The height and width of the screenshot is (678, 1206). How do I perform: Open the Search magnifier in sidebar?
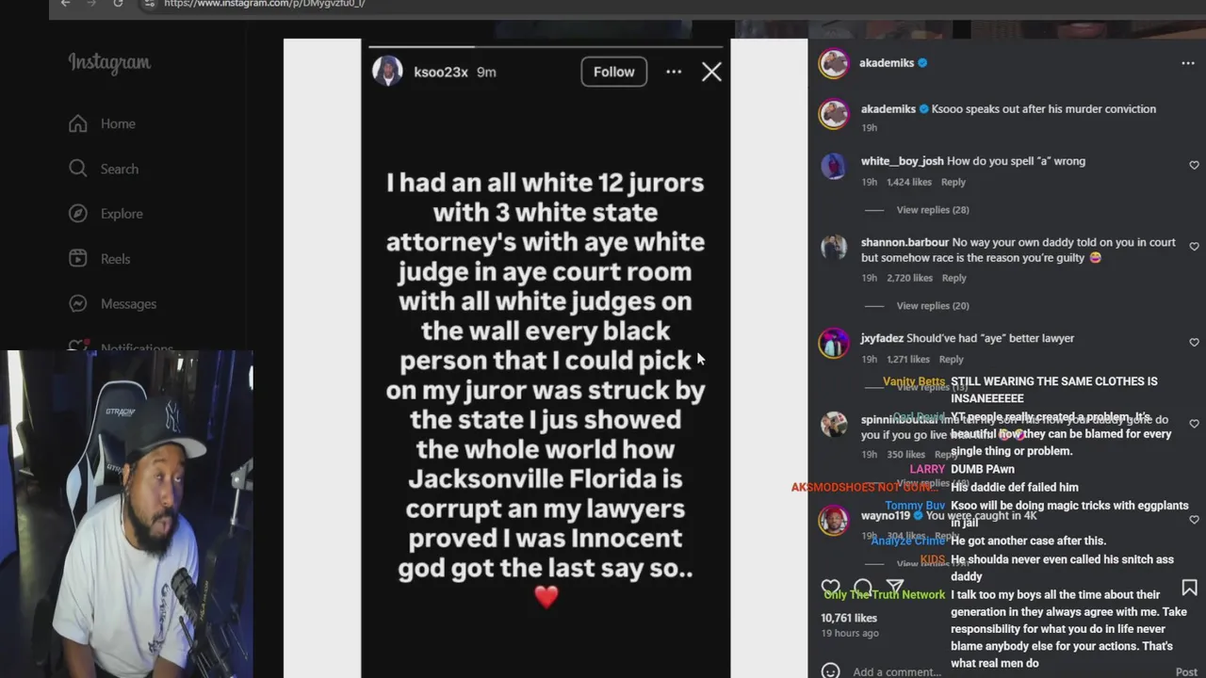(x=78, y=169)
